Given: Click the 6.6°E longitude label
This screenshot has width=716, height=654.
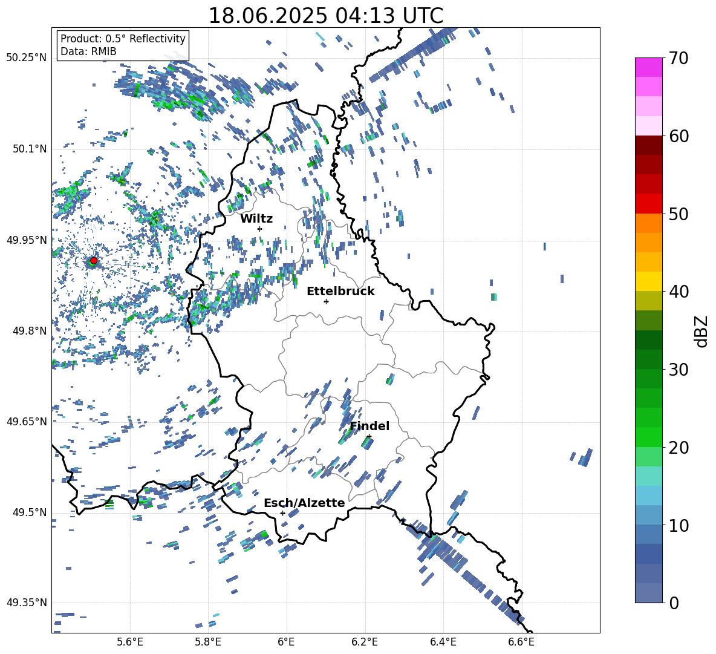Looking at the screenshot, I should (x=521, y=642).
